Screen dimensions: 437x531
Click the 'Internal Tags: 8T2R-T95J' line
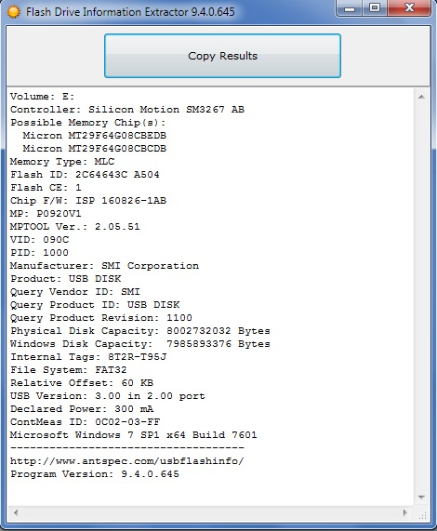pos(88,356)
